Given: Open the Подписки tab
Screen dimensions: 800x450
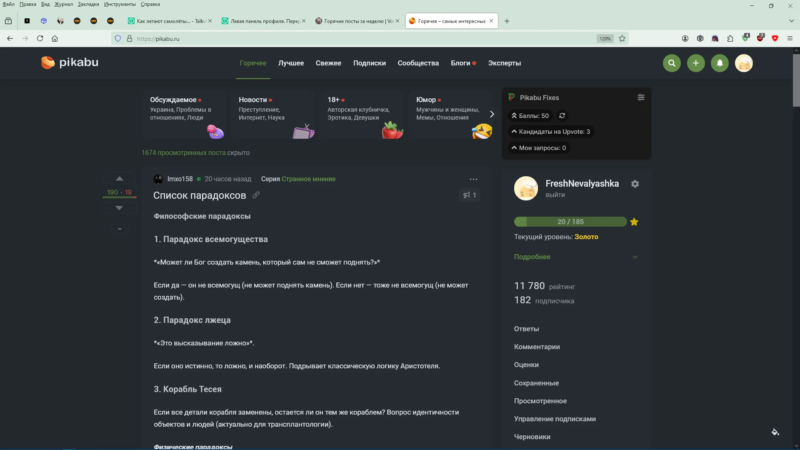Looking at the screenshot, I should pyautogui.click(x=370, y=63).
